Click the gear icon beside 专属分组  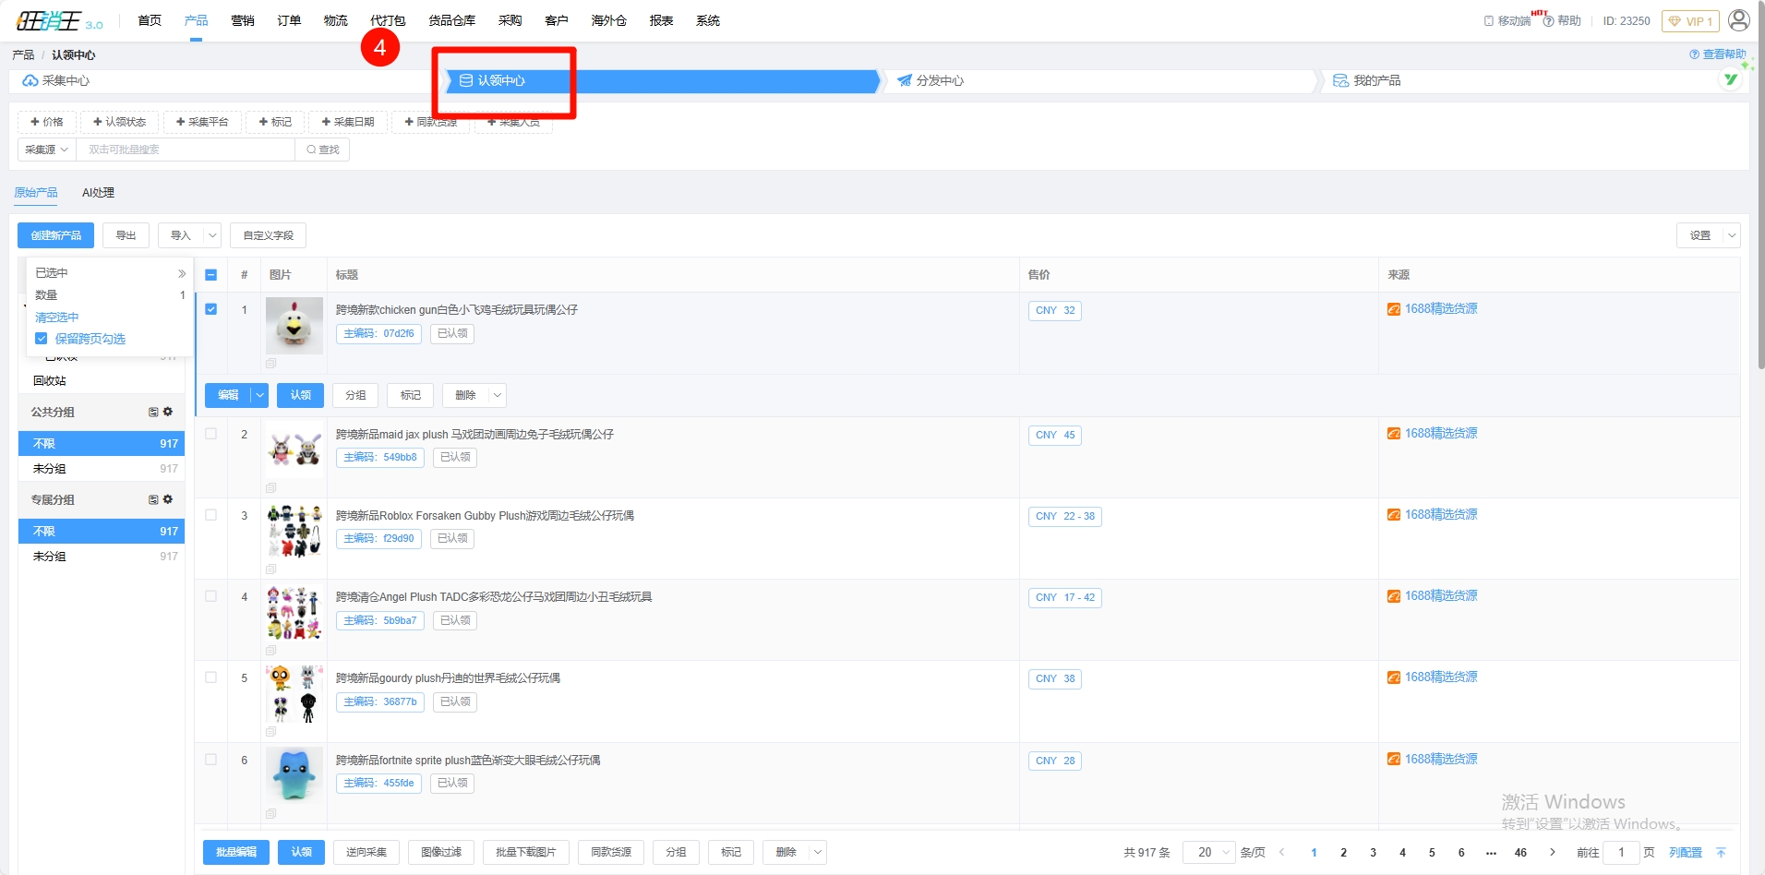click(x=168, y=499)
